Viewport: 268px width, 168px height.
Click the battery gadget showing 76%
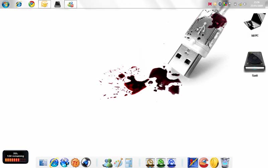[15, 157]
